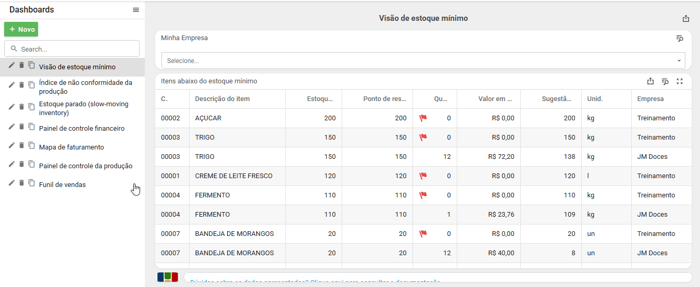
Task: Share the dashboard via top-right export icon
Action: 685,18
